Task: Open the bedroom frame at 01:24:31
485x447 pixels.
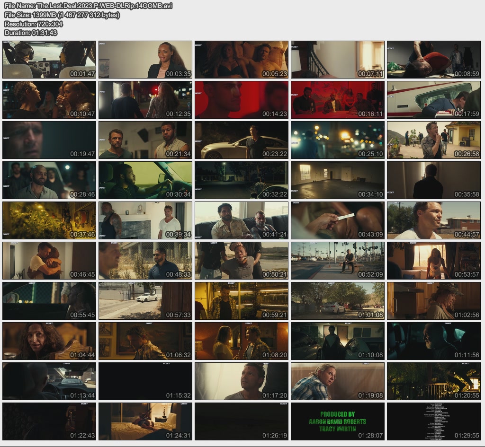Action: pyautogui.click(x=145, y=421)
